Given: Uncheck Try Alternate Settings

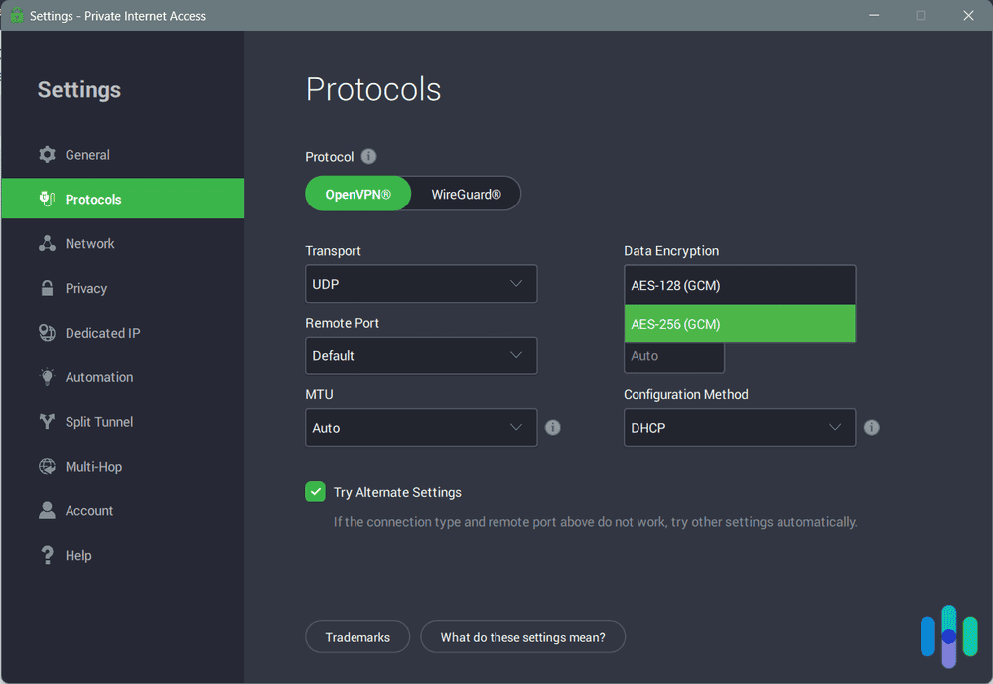Looking at the screenshot, I should (x=315, y=491).
